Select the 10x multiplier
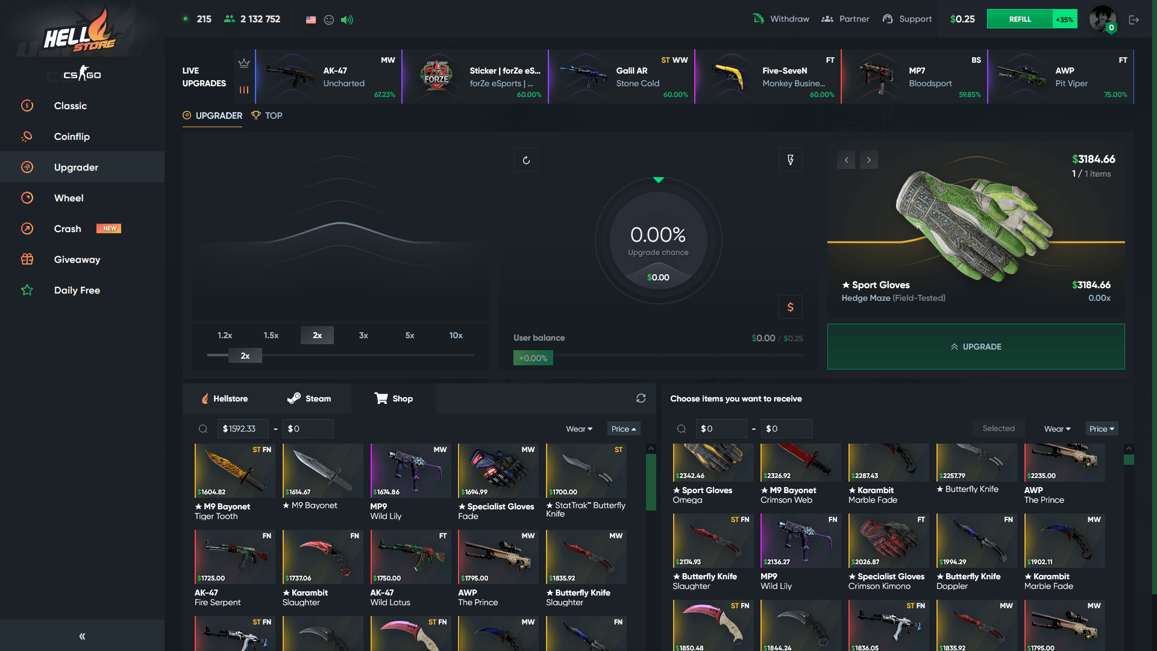 (x=456, y=336)
